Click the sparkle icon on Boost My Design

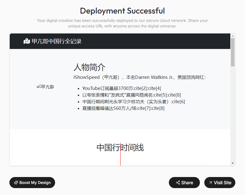16,183
